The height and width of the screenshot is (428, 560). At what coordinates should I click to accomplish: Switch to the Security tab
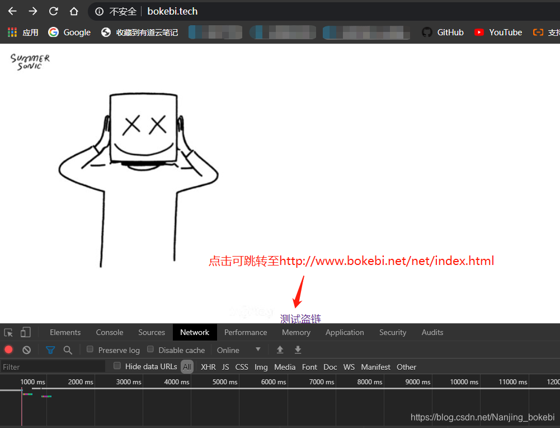393,333
